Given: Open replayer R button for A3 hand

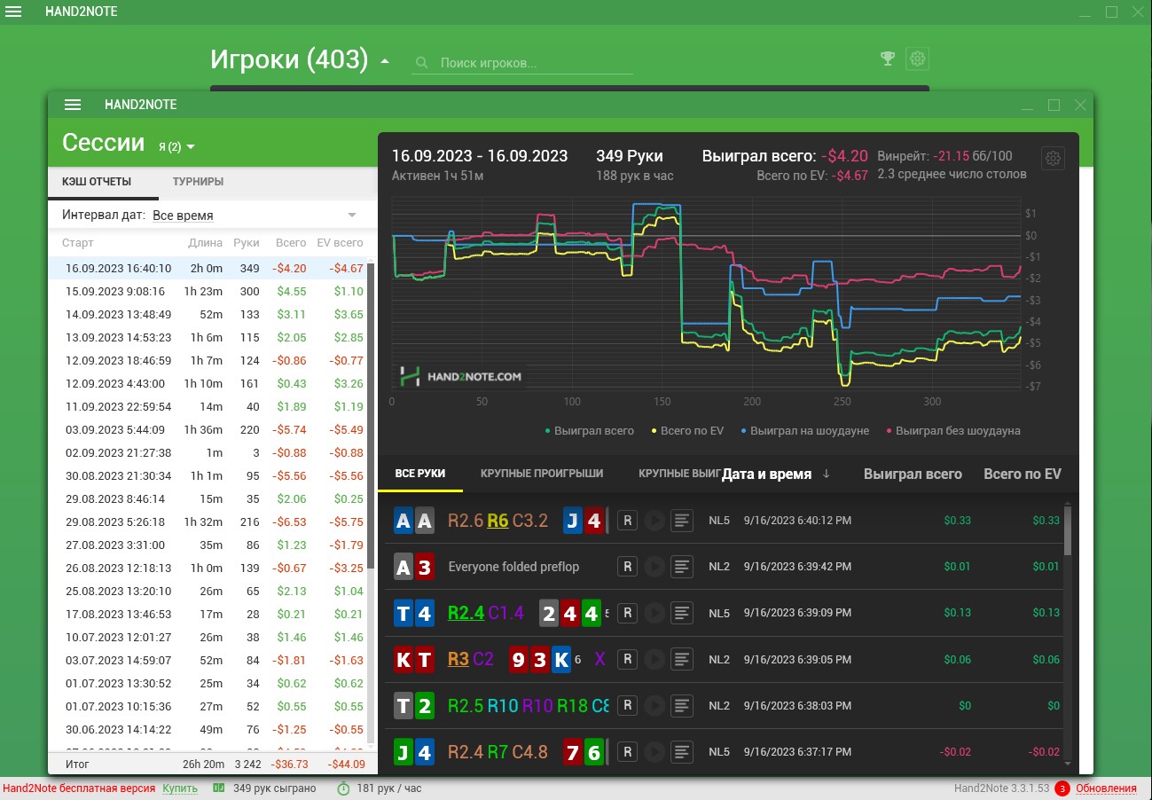Looking at the screenshot, I should tap(627, 567).
